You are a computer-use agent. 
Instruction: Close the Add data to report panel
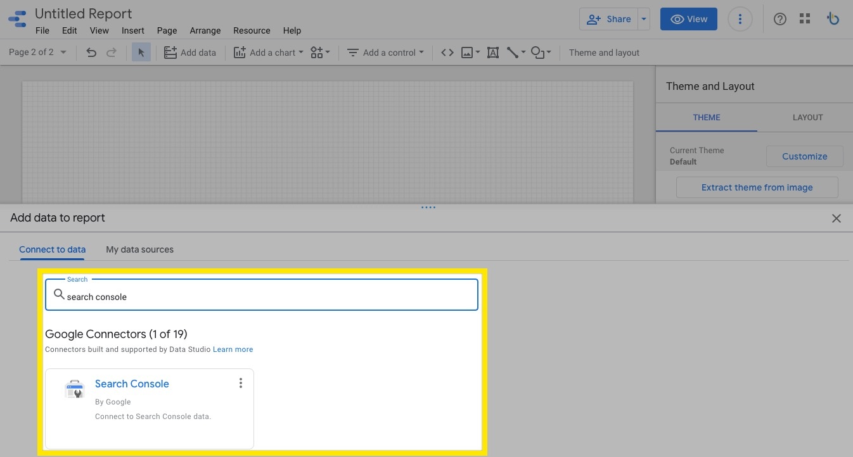pyautogui.click(x=837, y=218)
